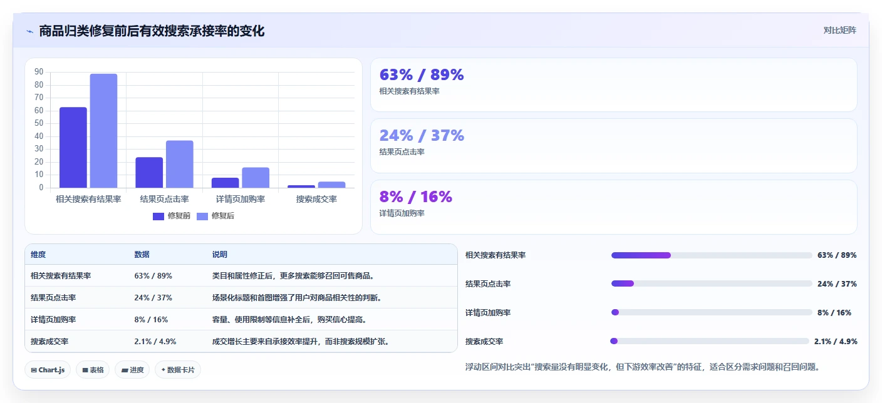Click the 修复后 bar for 详情页加购率
Image resolution: width=882 pixels, height=403 pixels.
[x=256, y=178]
